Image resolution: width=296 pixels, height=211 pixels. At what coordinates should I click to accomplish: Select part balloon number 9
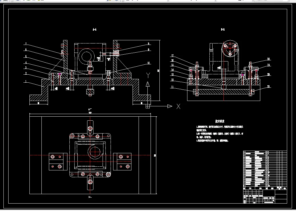(148, 49)
